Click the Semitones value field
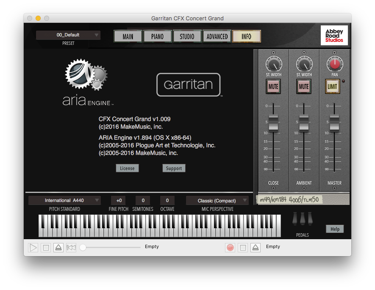 pos(143,200)
